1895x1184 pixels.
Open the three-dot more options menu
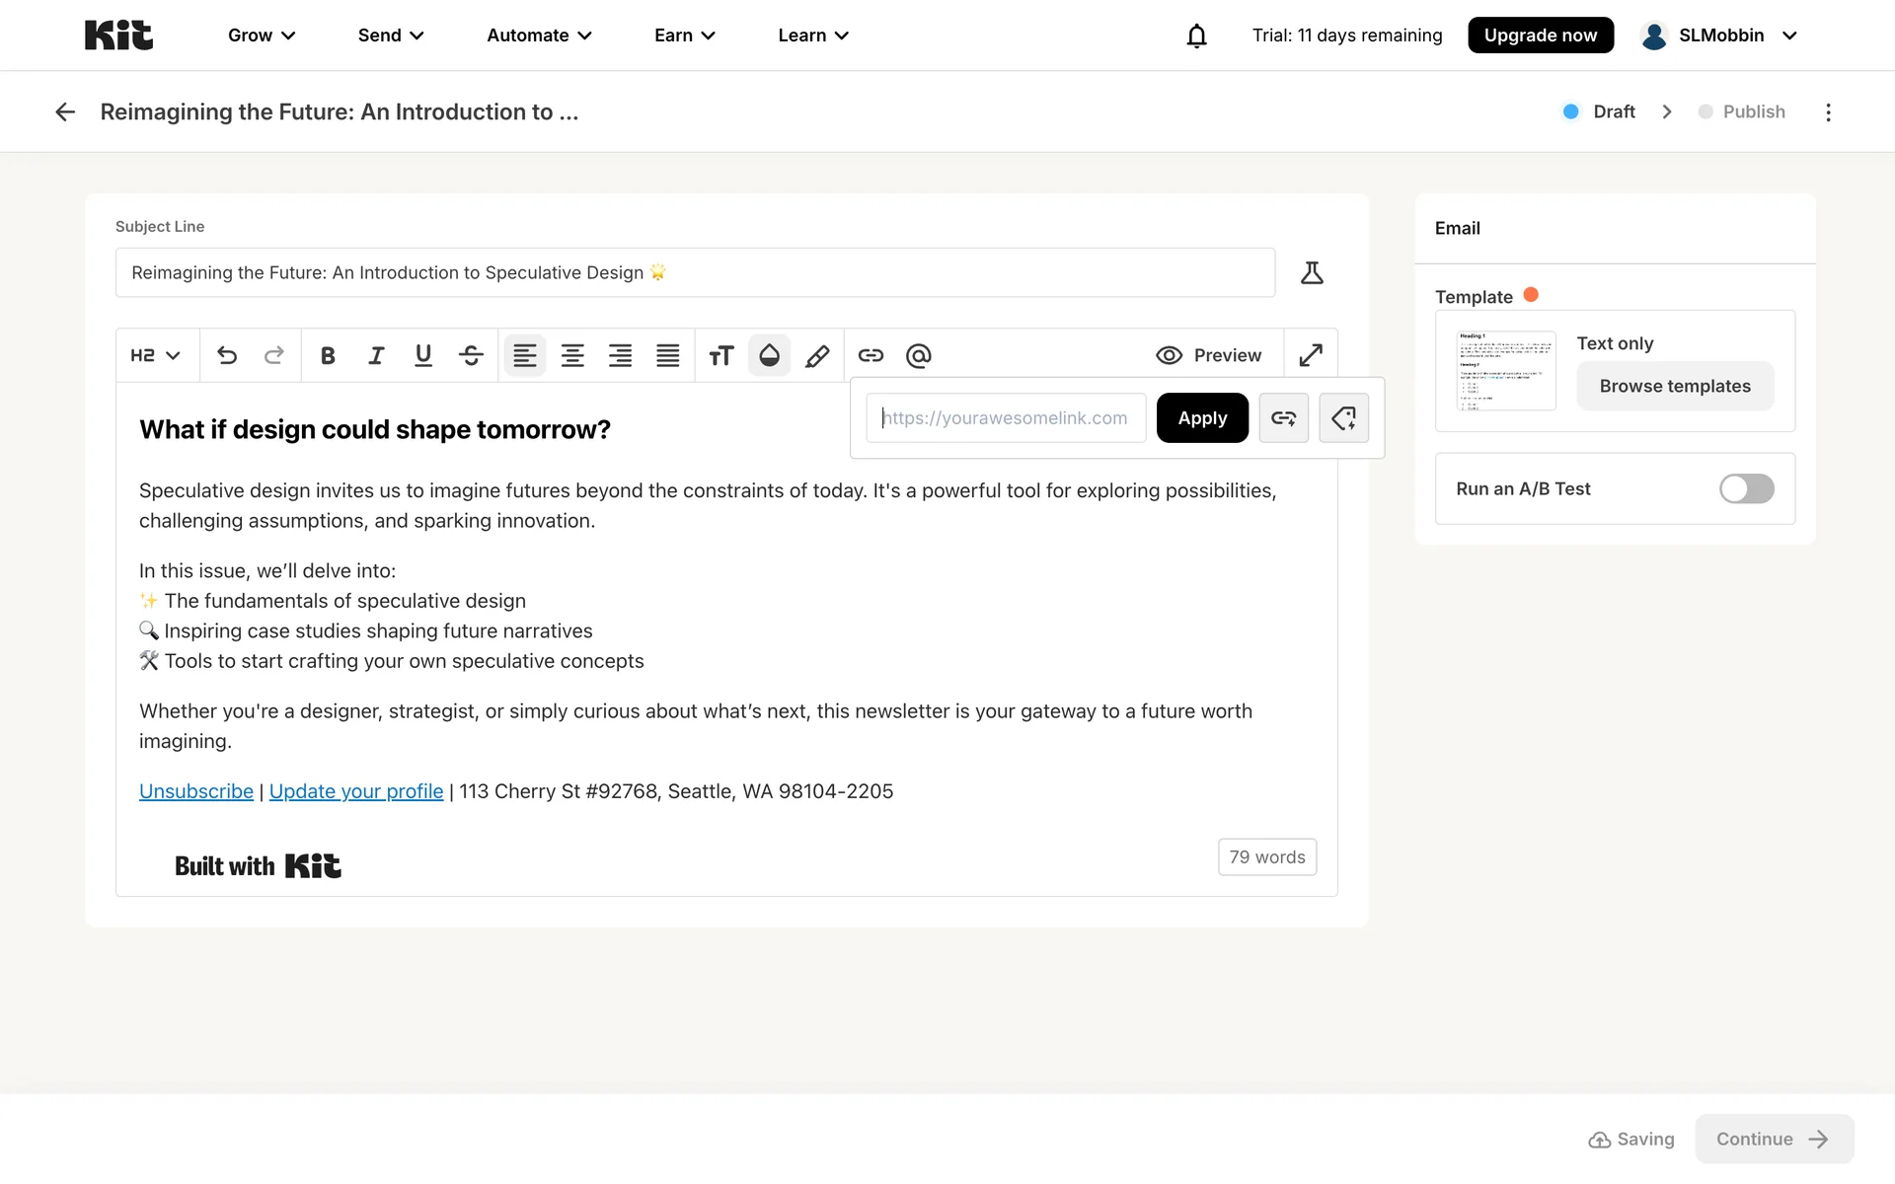[x=1828, y=111]
